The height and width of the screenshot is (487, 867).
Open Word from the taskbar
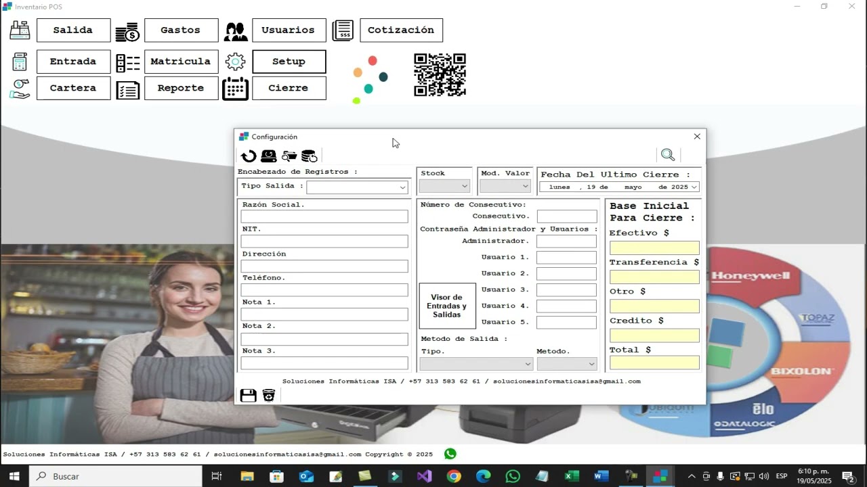point(601,476)
